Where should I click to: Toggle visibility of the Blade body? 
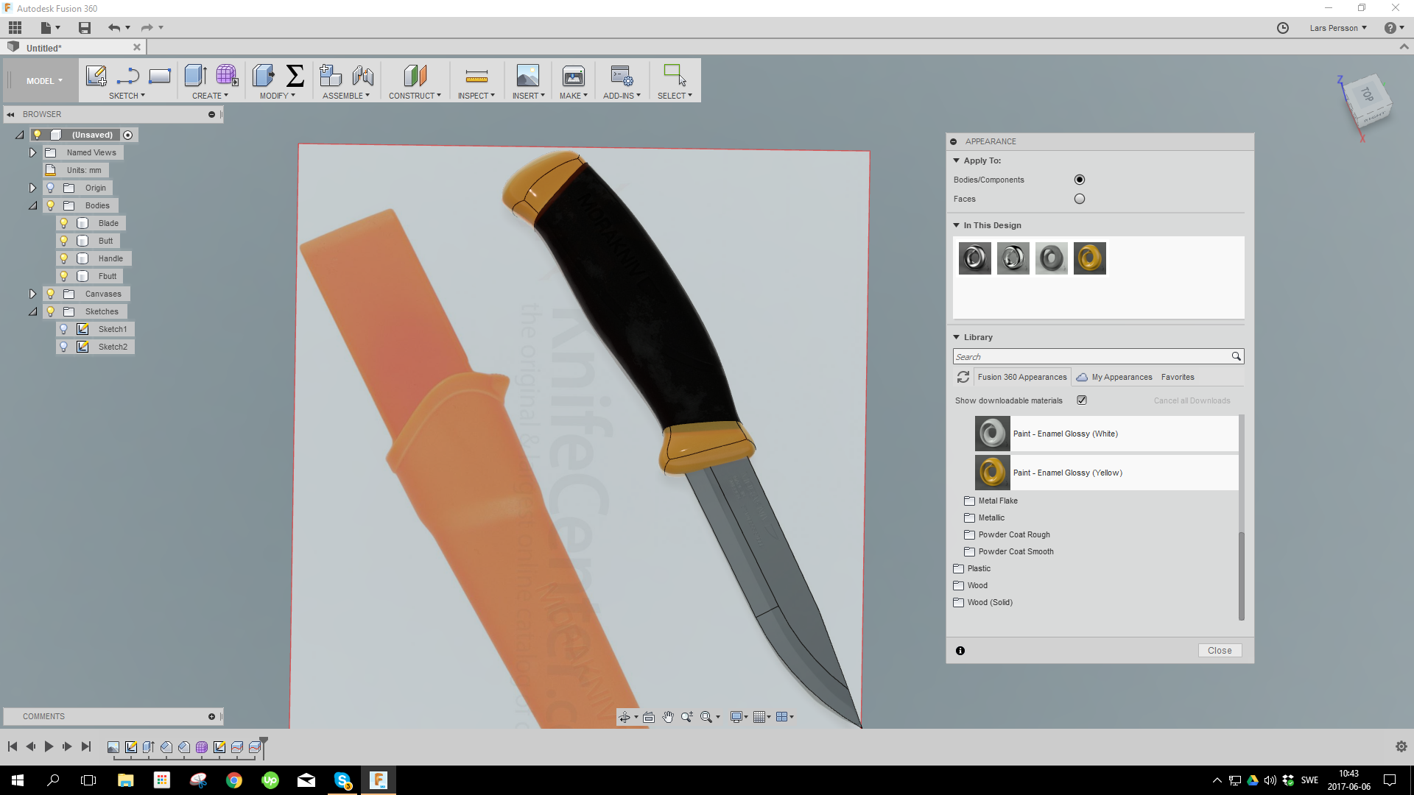[x=63, y=223]
